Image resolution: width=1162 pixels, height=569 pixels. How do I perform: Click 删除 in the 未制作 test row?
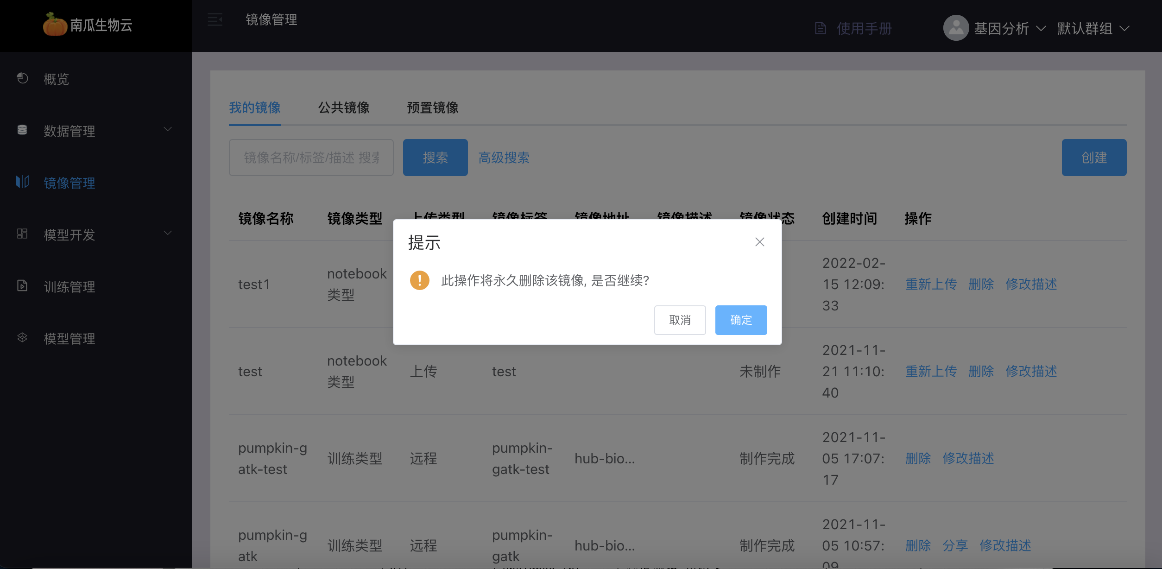(981, 371)
